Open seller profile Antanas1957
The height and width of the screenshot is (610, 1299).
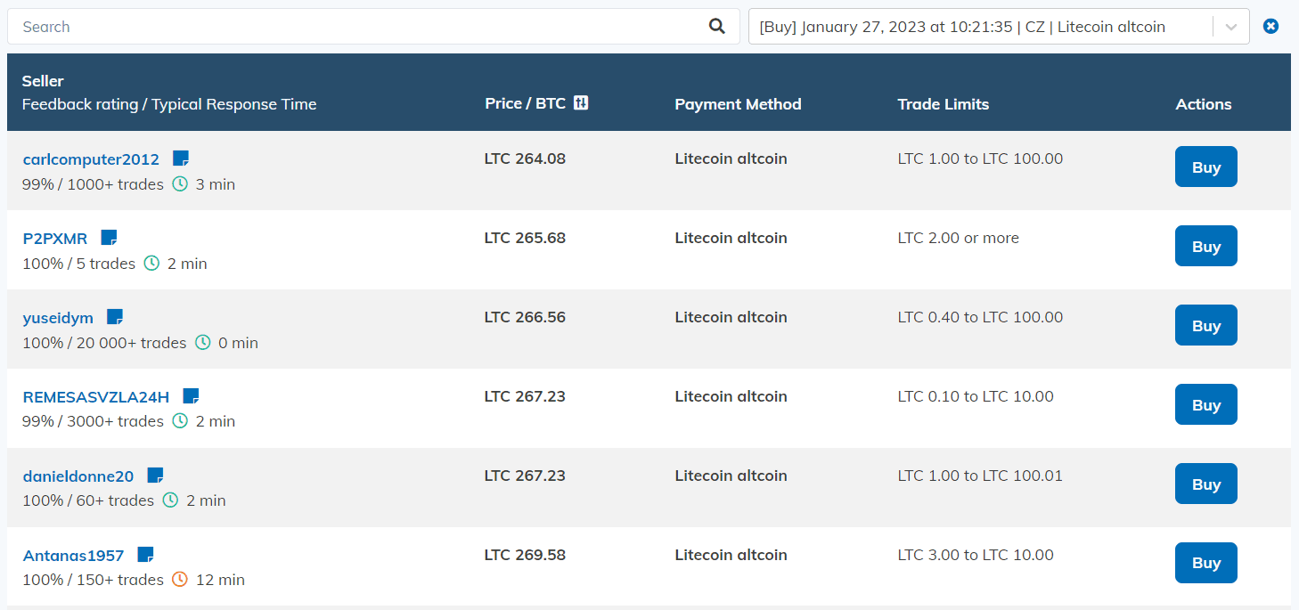73,556
